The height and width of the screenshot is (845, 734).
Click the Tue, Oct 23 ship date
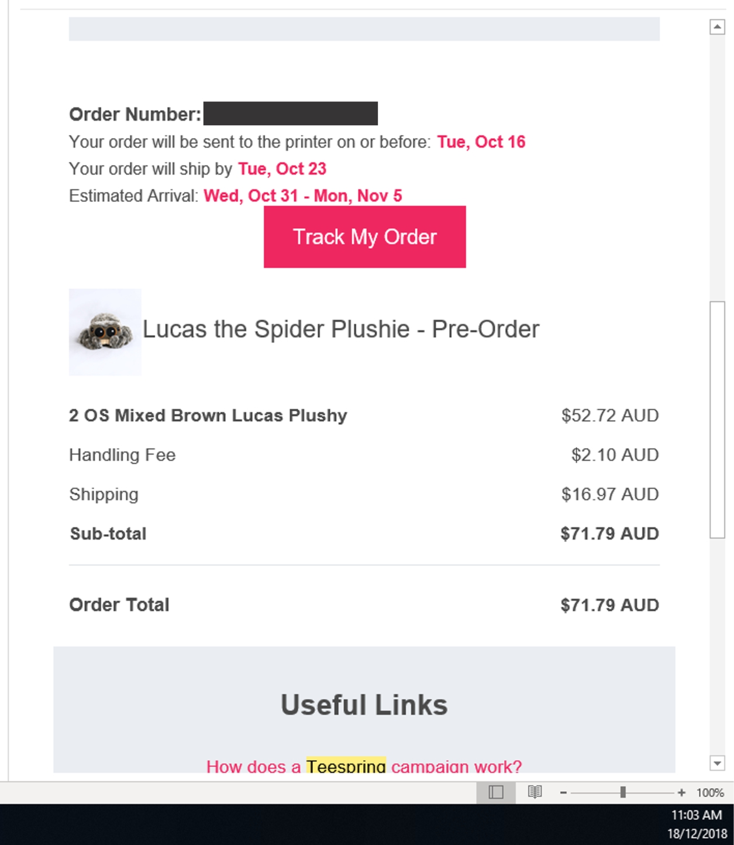[x=282, y=169]
